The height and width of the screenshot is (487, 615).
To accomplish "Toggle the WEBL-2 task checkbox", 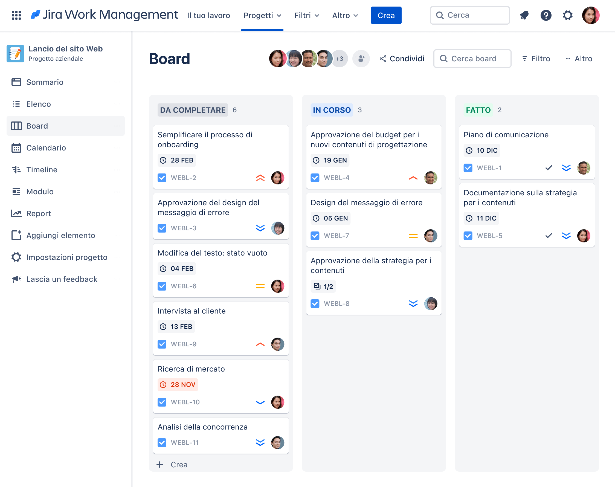I will click(162, 178).
